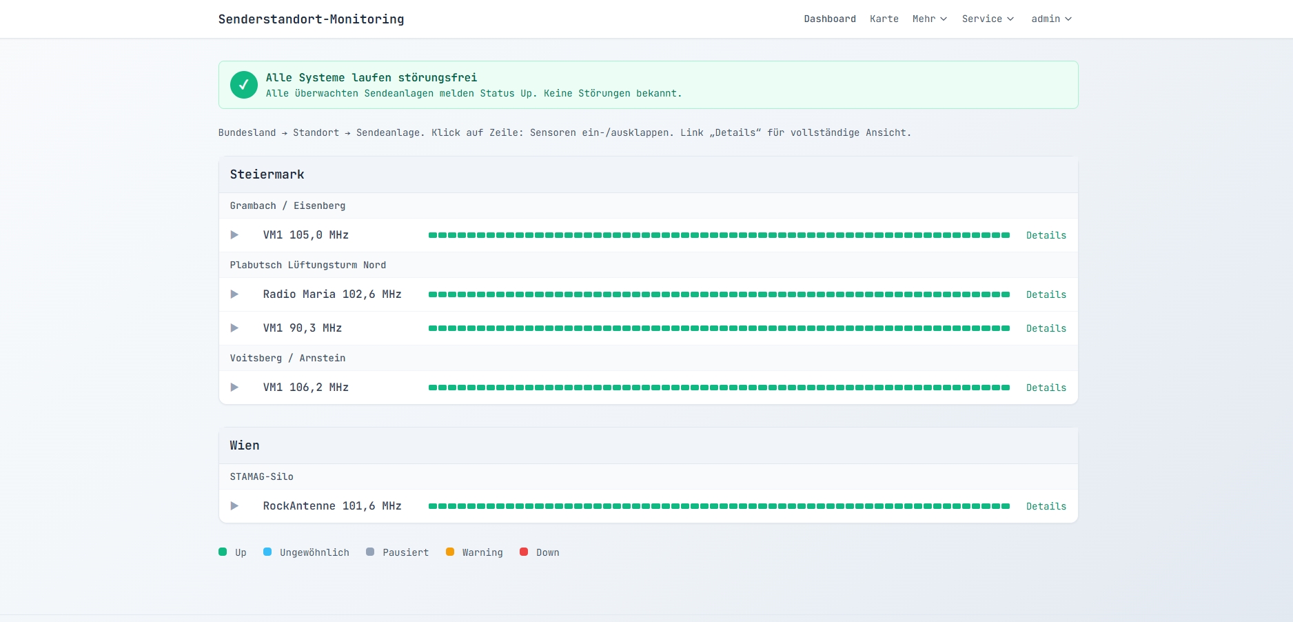Expand Radio Maria 102,6 MHz sensors
The height and width of the screenshot is (622, 1293).
[x=234, y=294]
